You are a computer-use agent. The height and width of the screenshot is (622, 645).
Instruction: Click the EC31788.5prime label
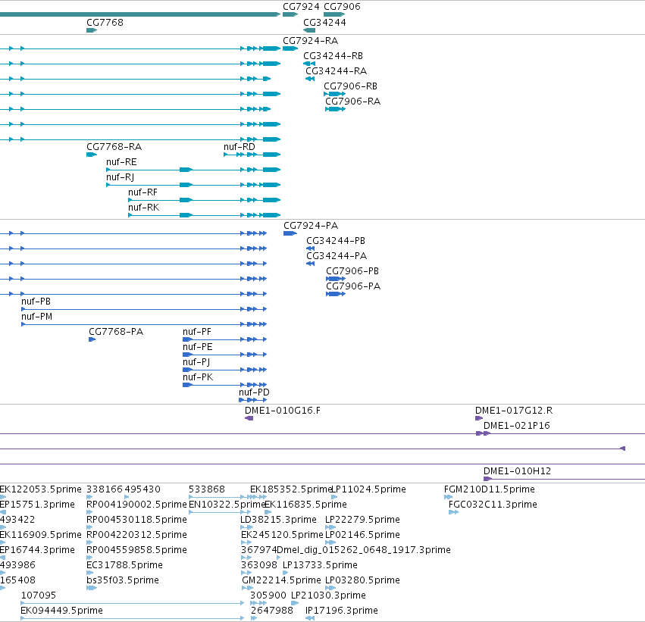[x=124, y=565]
